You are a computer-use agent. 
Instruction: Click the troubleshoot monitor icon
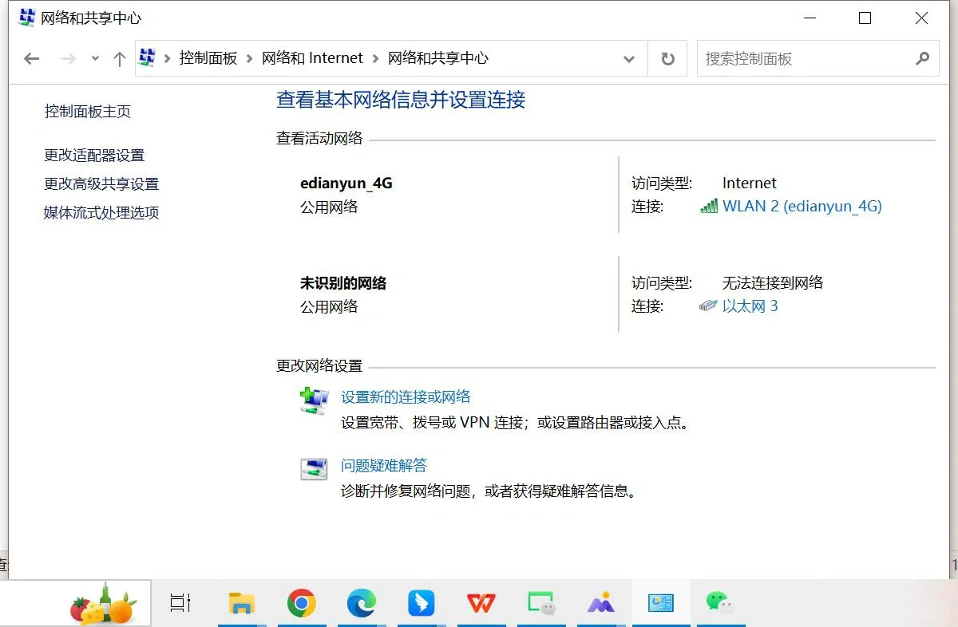point(313,469)
